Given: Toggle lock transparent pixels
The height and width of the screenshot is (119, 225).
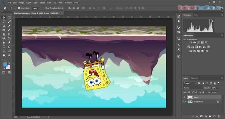Looking at the screenshot, I should (189, 92).
